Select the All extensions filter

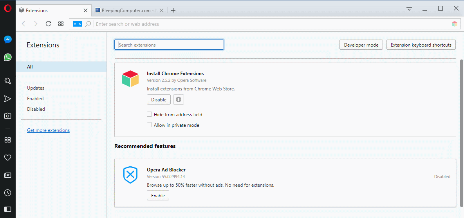click(x=61, y=67)
